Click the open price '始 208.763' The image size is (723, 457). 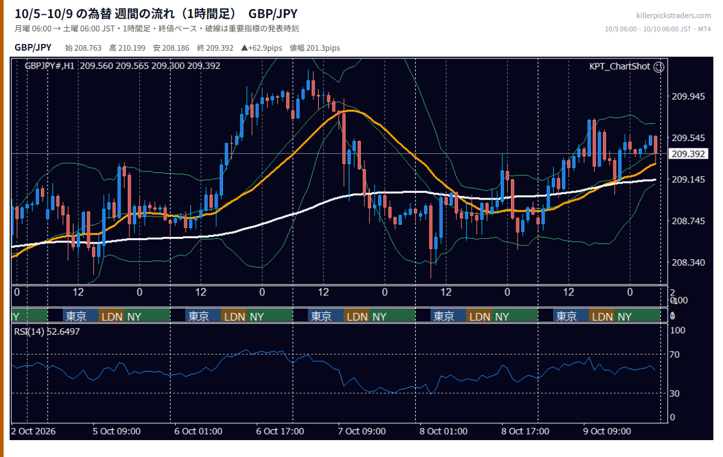(83, 48)
